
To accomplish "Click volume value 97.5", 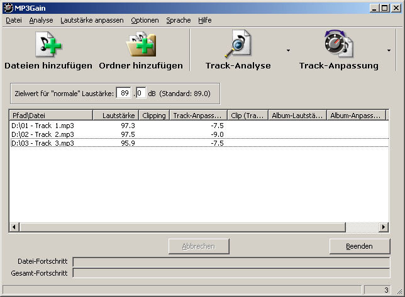I will (128, 134).
